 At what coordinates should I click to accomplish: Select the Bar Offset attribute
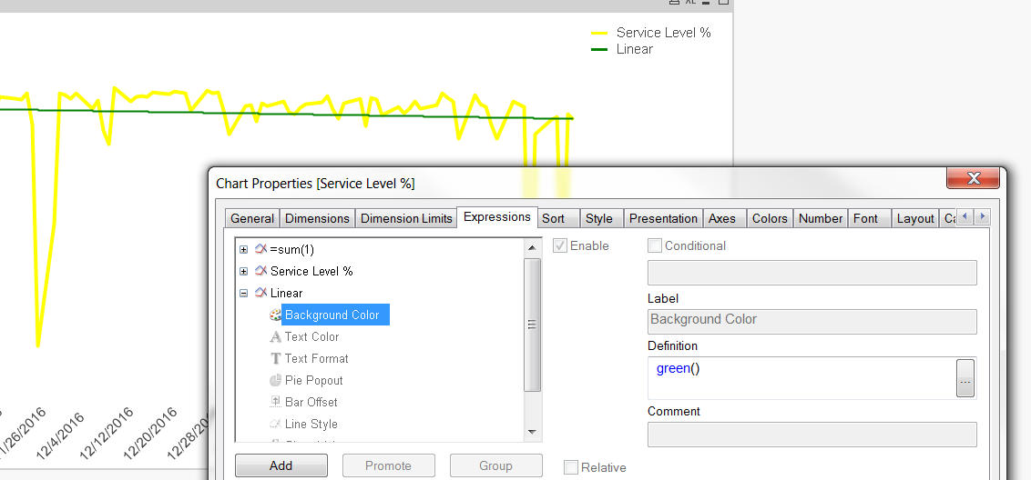tap(311, 402)
